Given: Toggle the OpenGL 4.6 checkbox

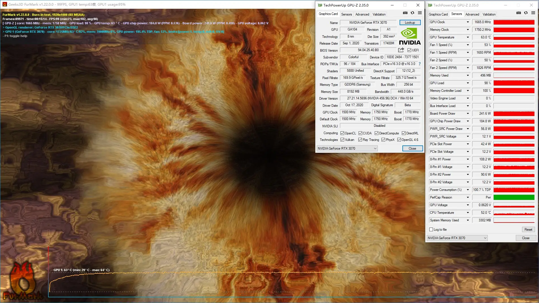Looking at the screenshot, I should click(399, 140).
